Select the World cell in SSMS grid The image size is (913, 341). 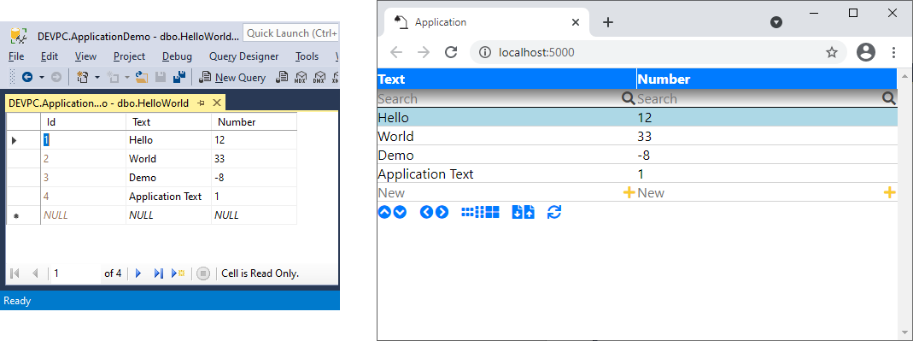(x=169, y=159)
